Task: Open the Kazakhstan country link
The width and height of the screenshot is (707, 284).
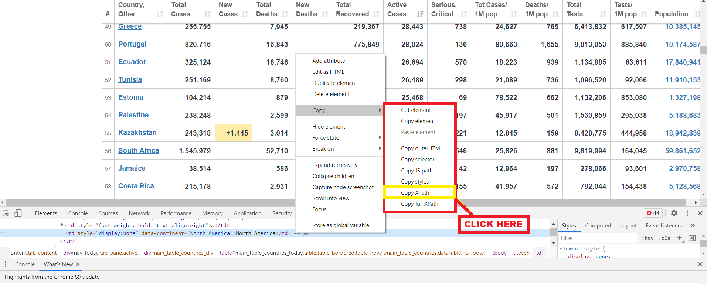Action: 137,133
